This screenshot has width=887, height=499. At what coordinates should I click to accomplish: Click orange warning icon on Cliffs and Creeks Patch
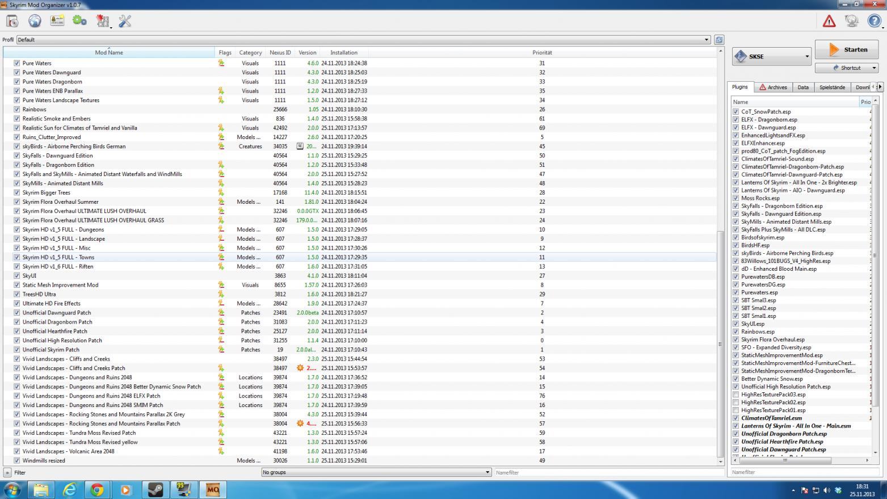tap(300, 368)
